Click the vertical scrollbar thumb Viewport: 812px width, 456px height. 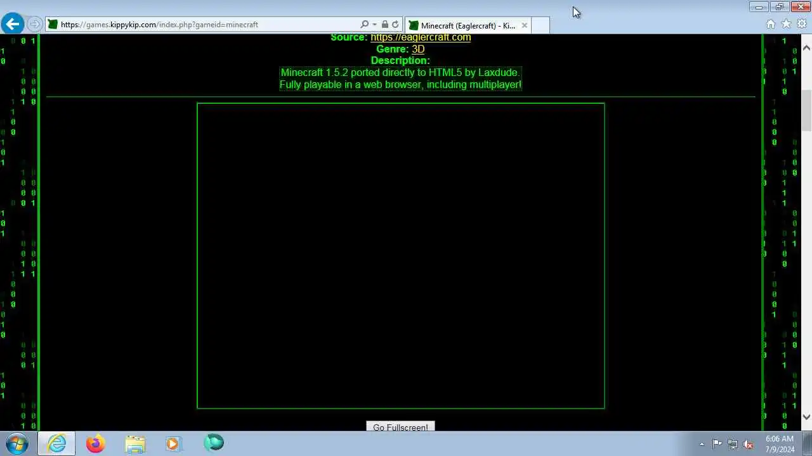coord(806,110)
